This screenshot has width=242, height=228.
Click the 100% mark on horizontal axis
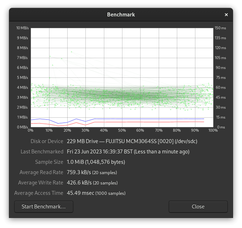[213, 131]
